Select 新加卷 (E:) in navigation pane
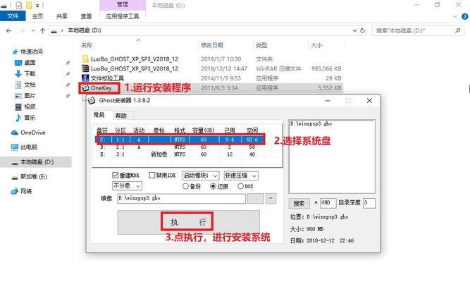This screenshot has width=470, height=282. coord(34,177)
